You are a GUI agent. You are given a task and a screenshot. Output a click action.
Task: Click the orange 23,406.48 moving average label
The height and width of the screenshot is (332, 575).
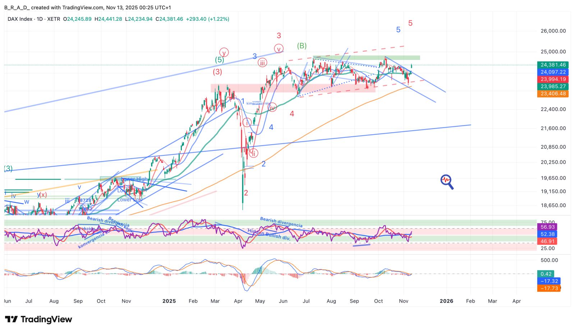(x=553, y=94)
